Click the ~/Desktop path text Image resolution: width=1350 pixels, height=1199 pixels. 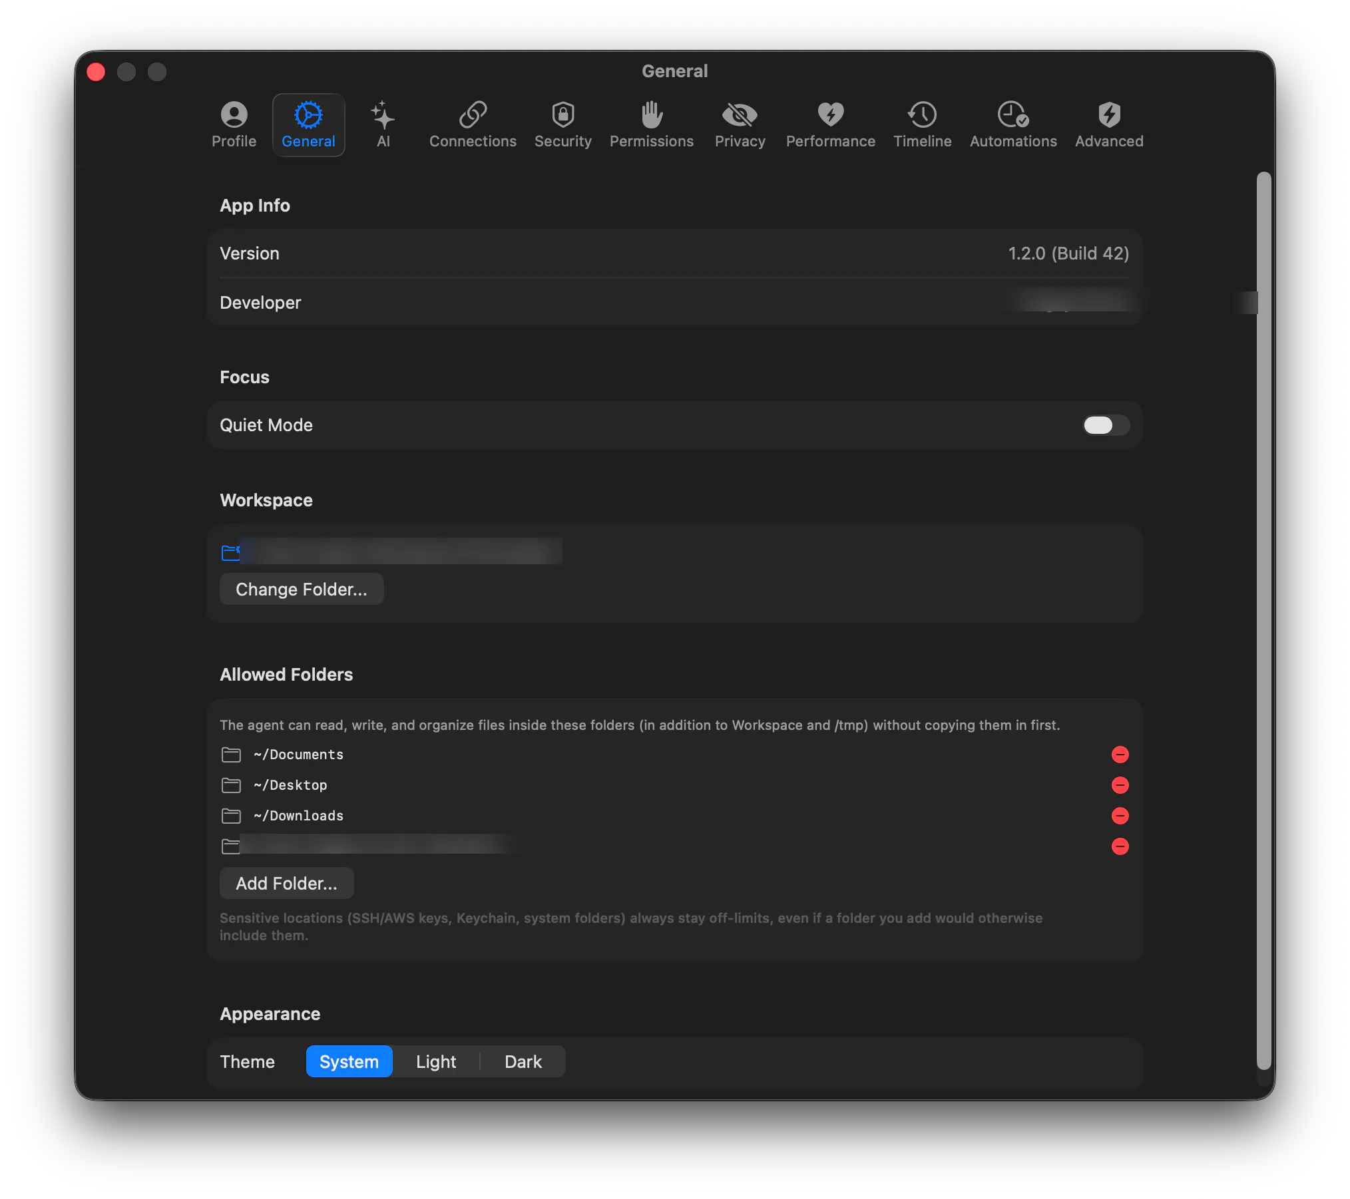(290, 785)
